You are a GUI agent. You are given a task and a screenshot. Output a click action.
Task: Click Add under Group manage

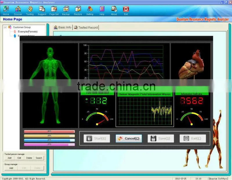(x=11, y=168)
